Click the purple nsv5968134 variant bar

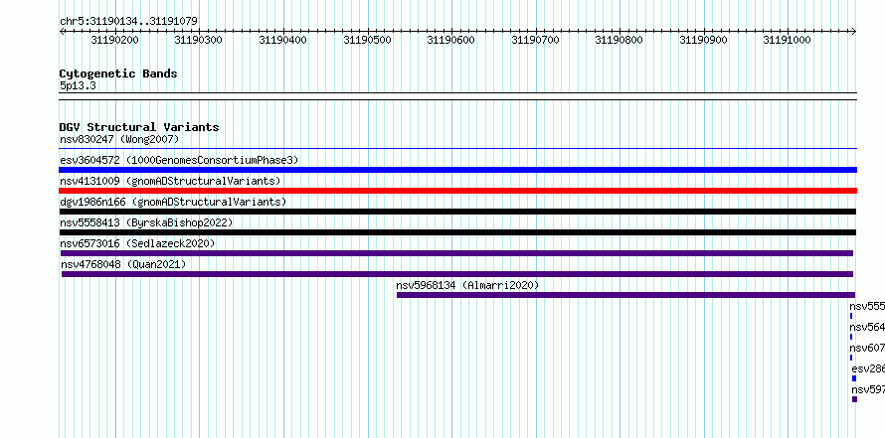coord(625,295)
